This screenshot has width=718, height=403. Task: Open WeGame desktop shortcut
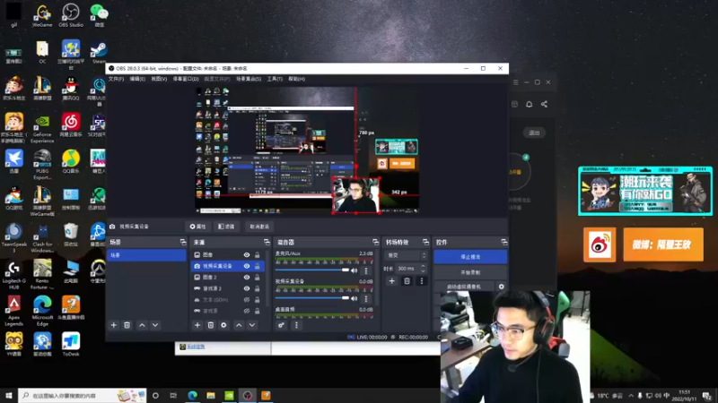42,15
